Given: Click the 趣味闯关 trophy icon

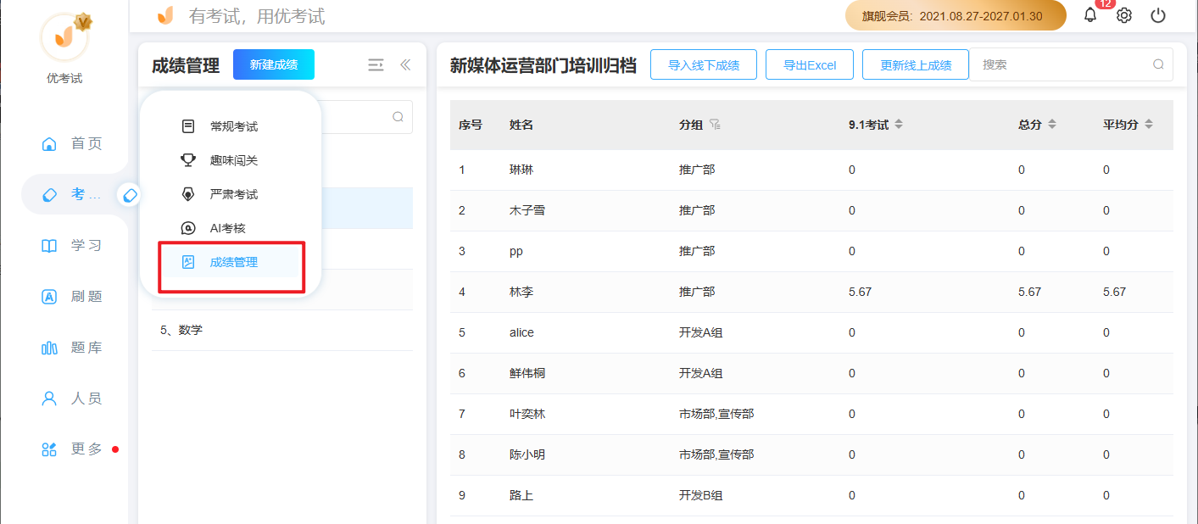Looking at the screenshot, I should click(x=188, y=160).
